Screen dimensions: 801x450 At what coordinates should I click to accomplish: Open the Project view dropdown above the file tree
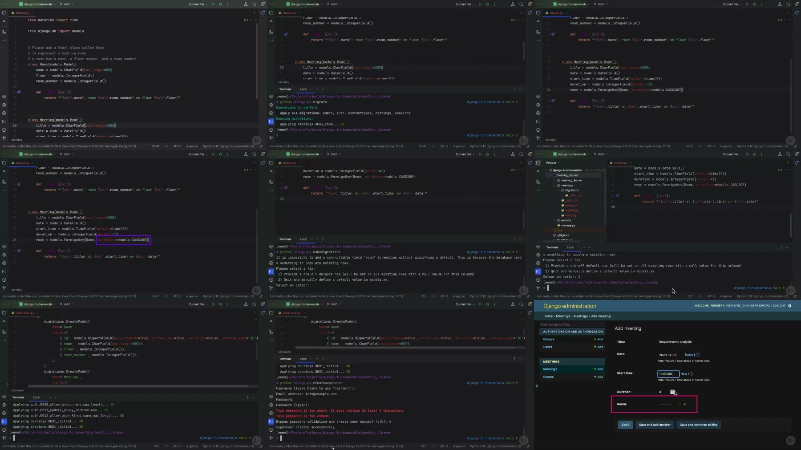tap(553, 162)
